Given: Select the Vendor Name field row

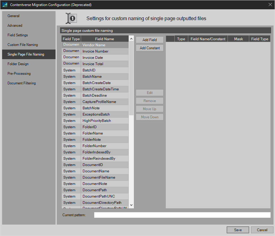Looking at the screenshot, I should [95, 45].
